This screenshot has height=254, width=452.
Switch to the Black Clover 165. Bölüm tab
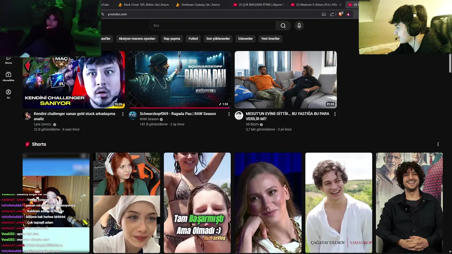pyautogui.click(x=143, y=5)
